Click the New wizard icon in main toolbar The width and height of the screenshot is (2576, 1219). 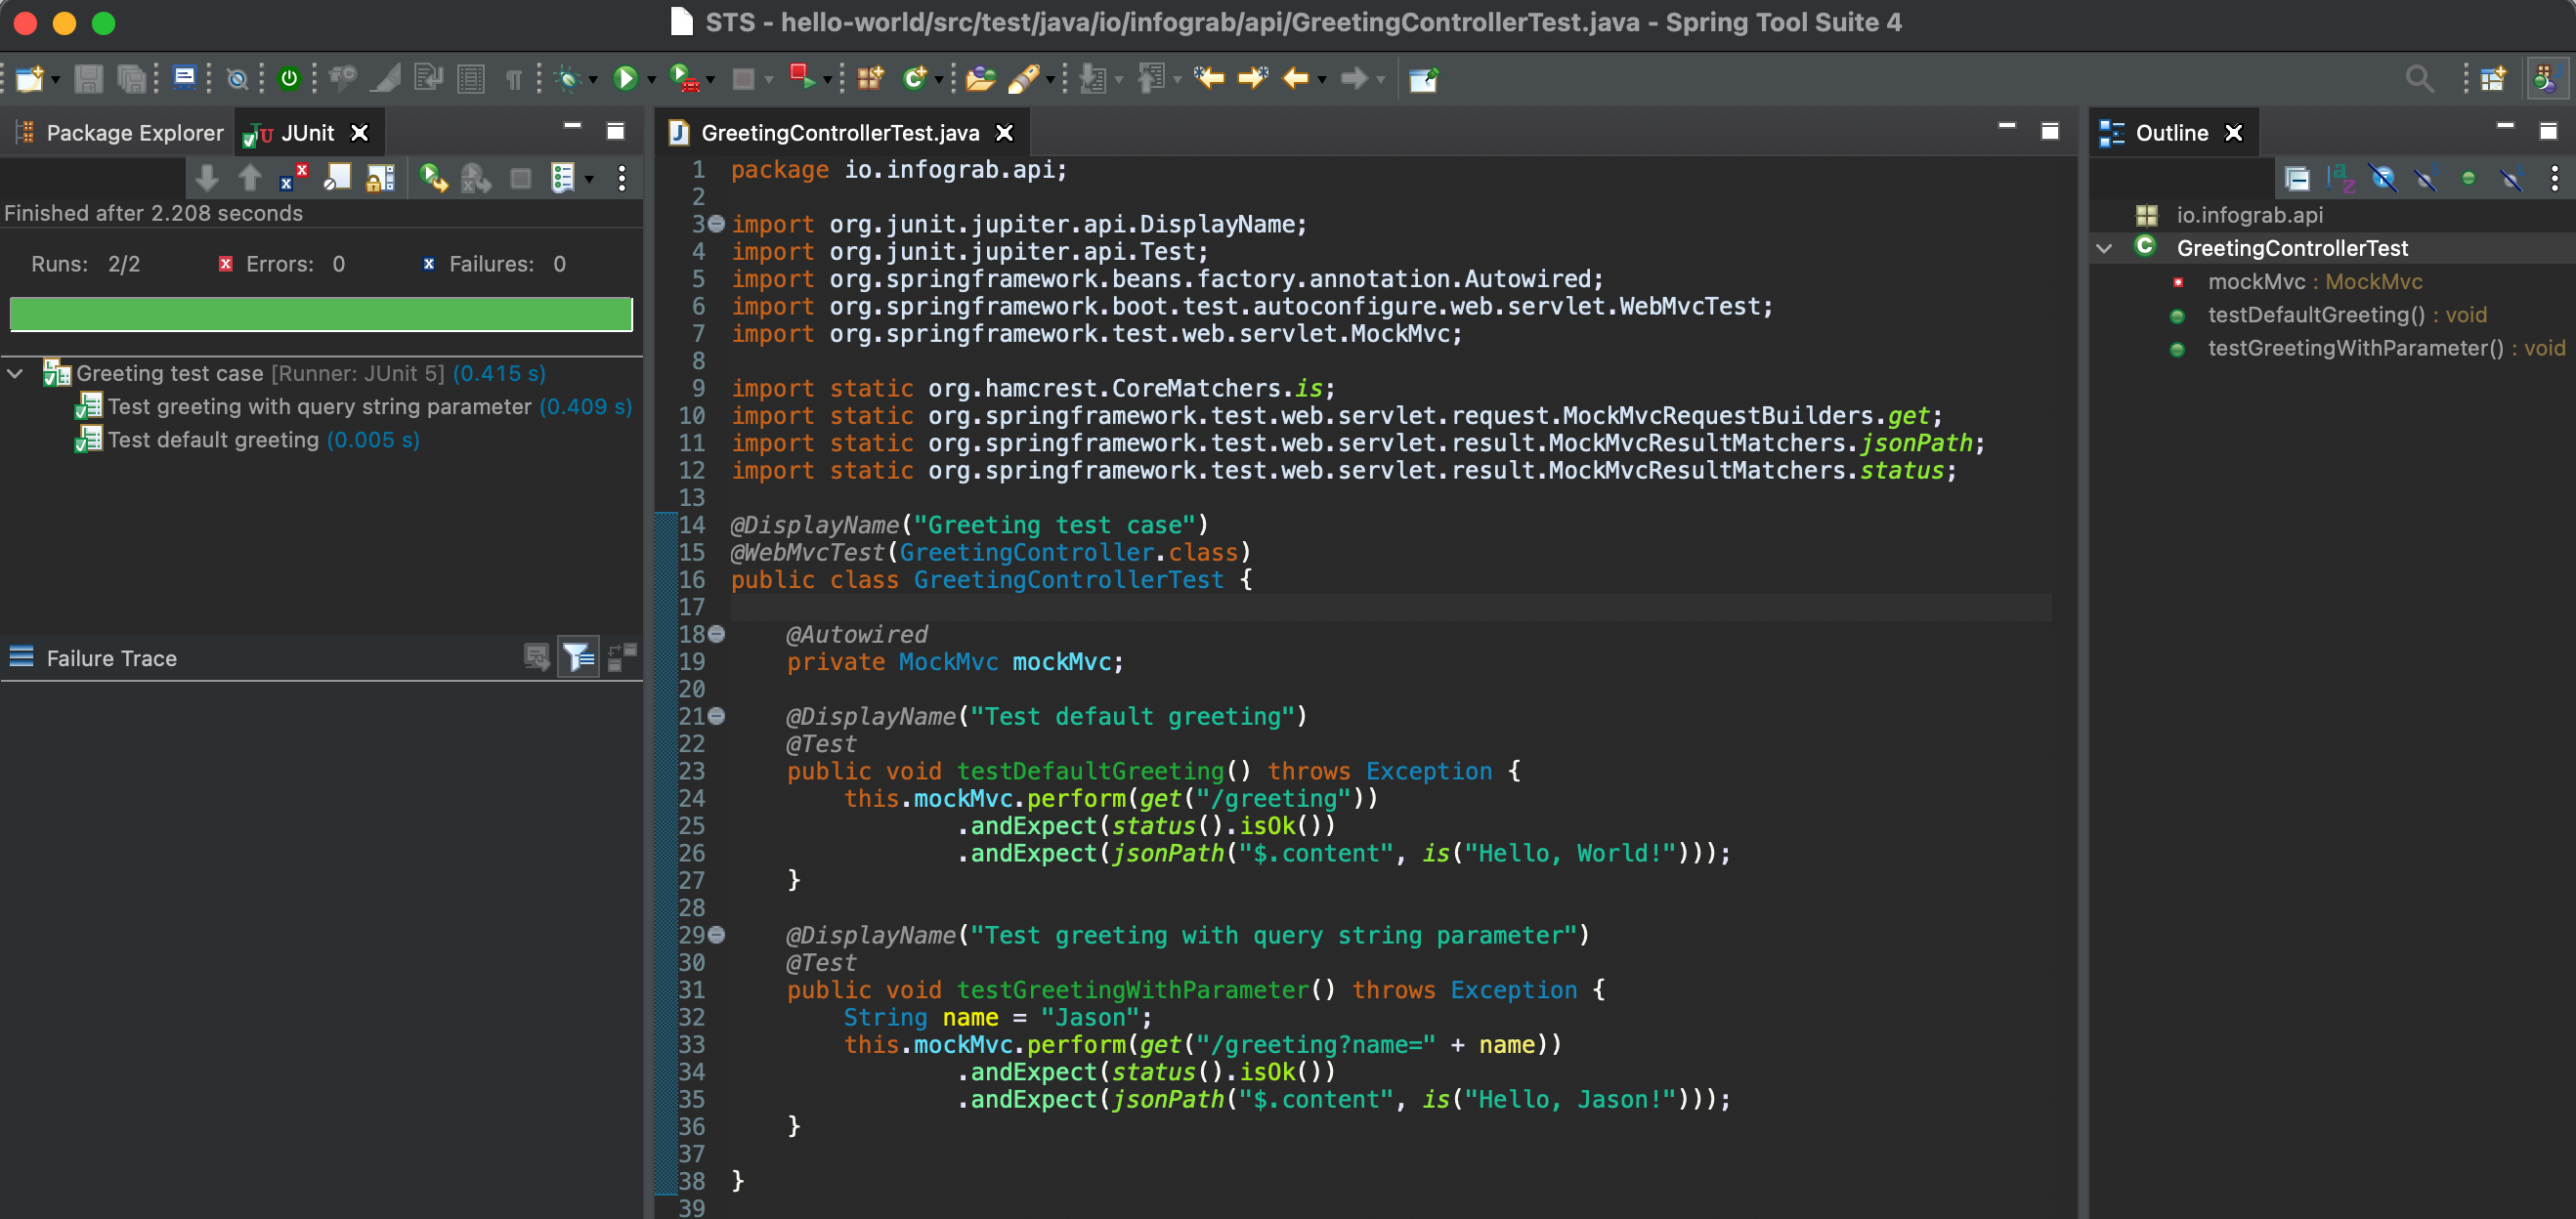point(29,78)
